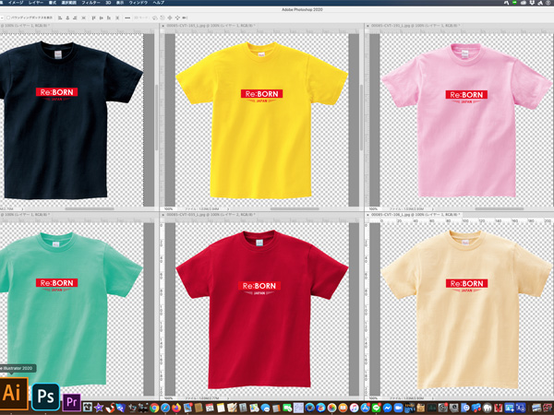Open the フィルター menu

pos(90,3)
